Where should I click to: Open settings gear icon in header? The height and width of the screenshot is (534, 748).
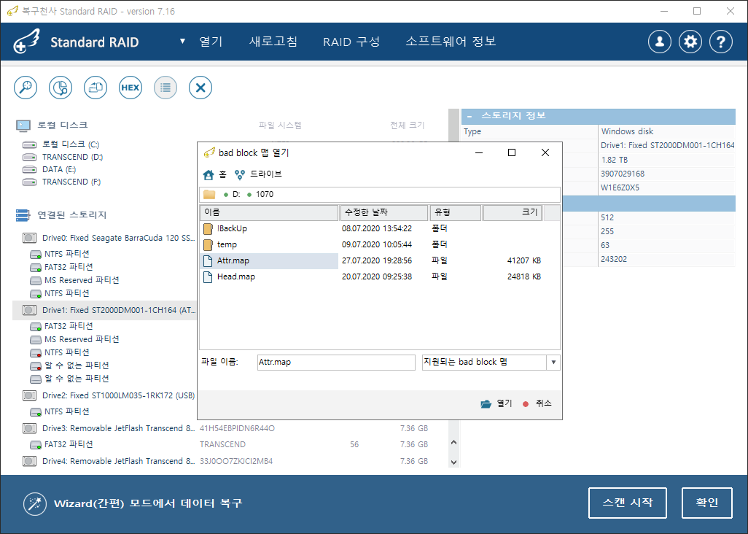[690, 42]
